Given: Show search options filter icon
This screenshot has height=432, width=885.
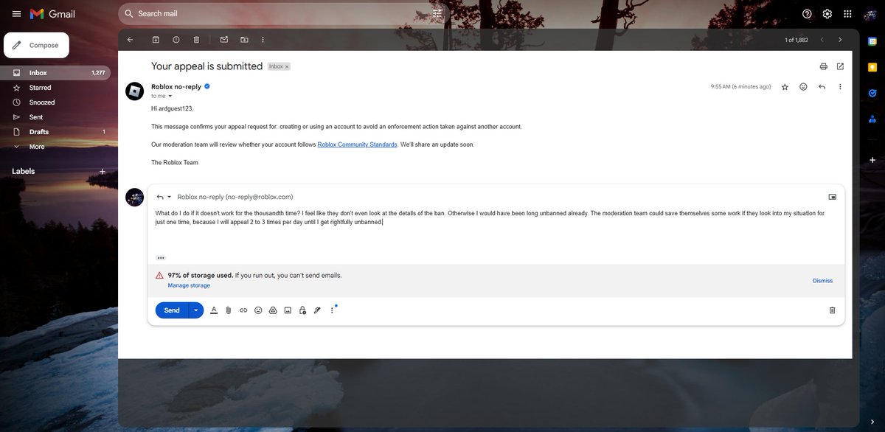Looking at the screenshot, I should point(437,13).
